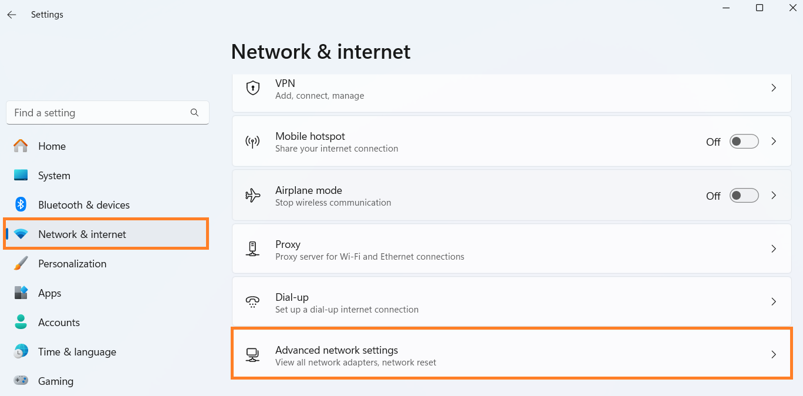
Task: Open the Gaming settings category
Action: [x=56, y=381]
